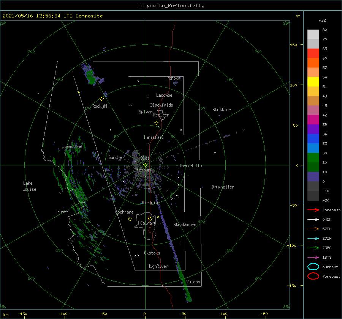Click the red 65 dBZ color swatch
Image resolution: width=342 pixels, height=319 pixels.
(x=313, y=53)
